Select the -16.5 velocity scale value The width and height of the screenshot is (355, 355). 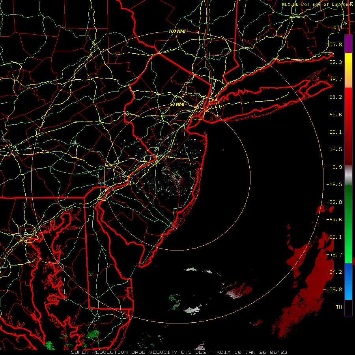[x=334, y=185]
